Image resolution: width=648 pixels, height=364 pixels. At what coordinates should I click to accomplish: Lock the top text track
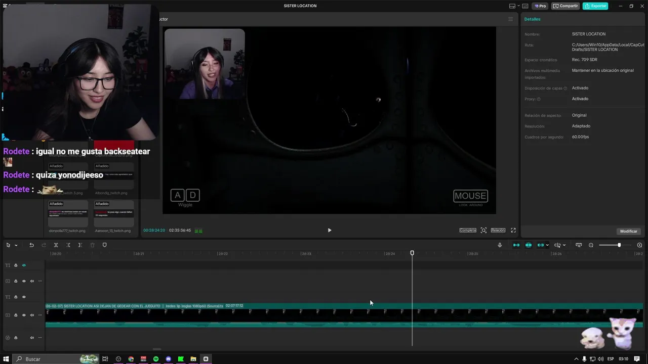tap(16, 265)
